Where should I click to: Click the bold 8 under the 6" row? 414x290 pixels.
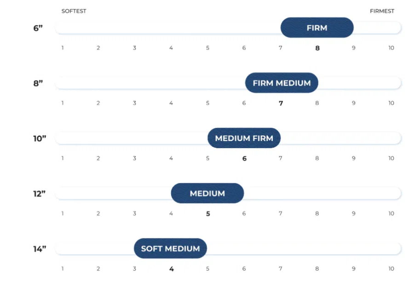pos(317,48)
